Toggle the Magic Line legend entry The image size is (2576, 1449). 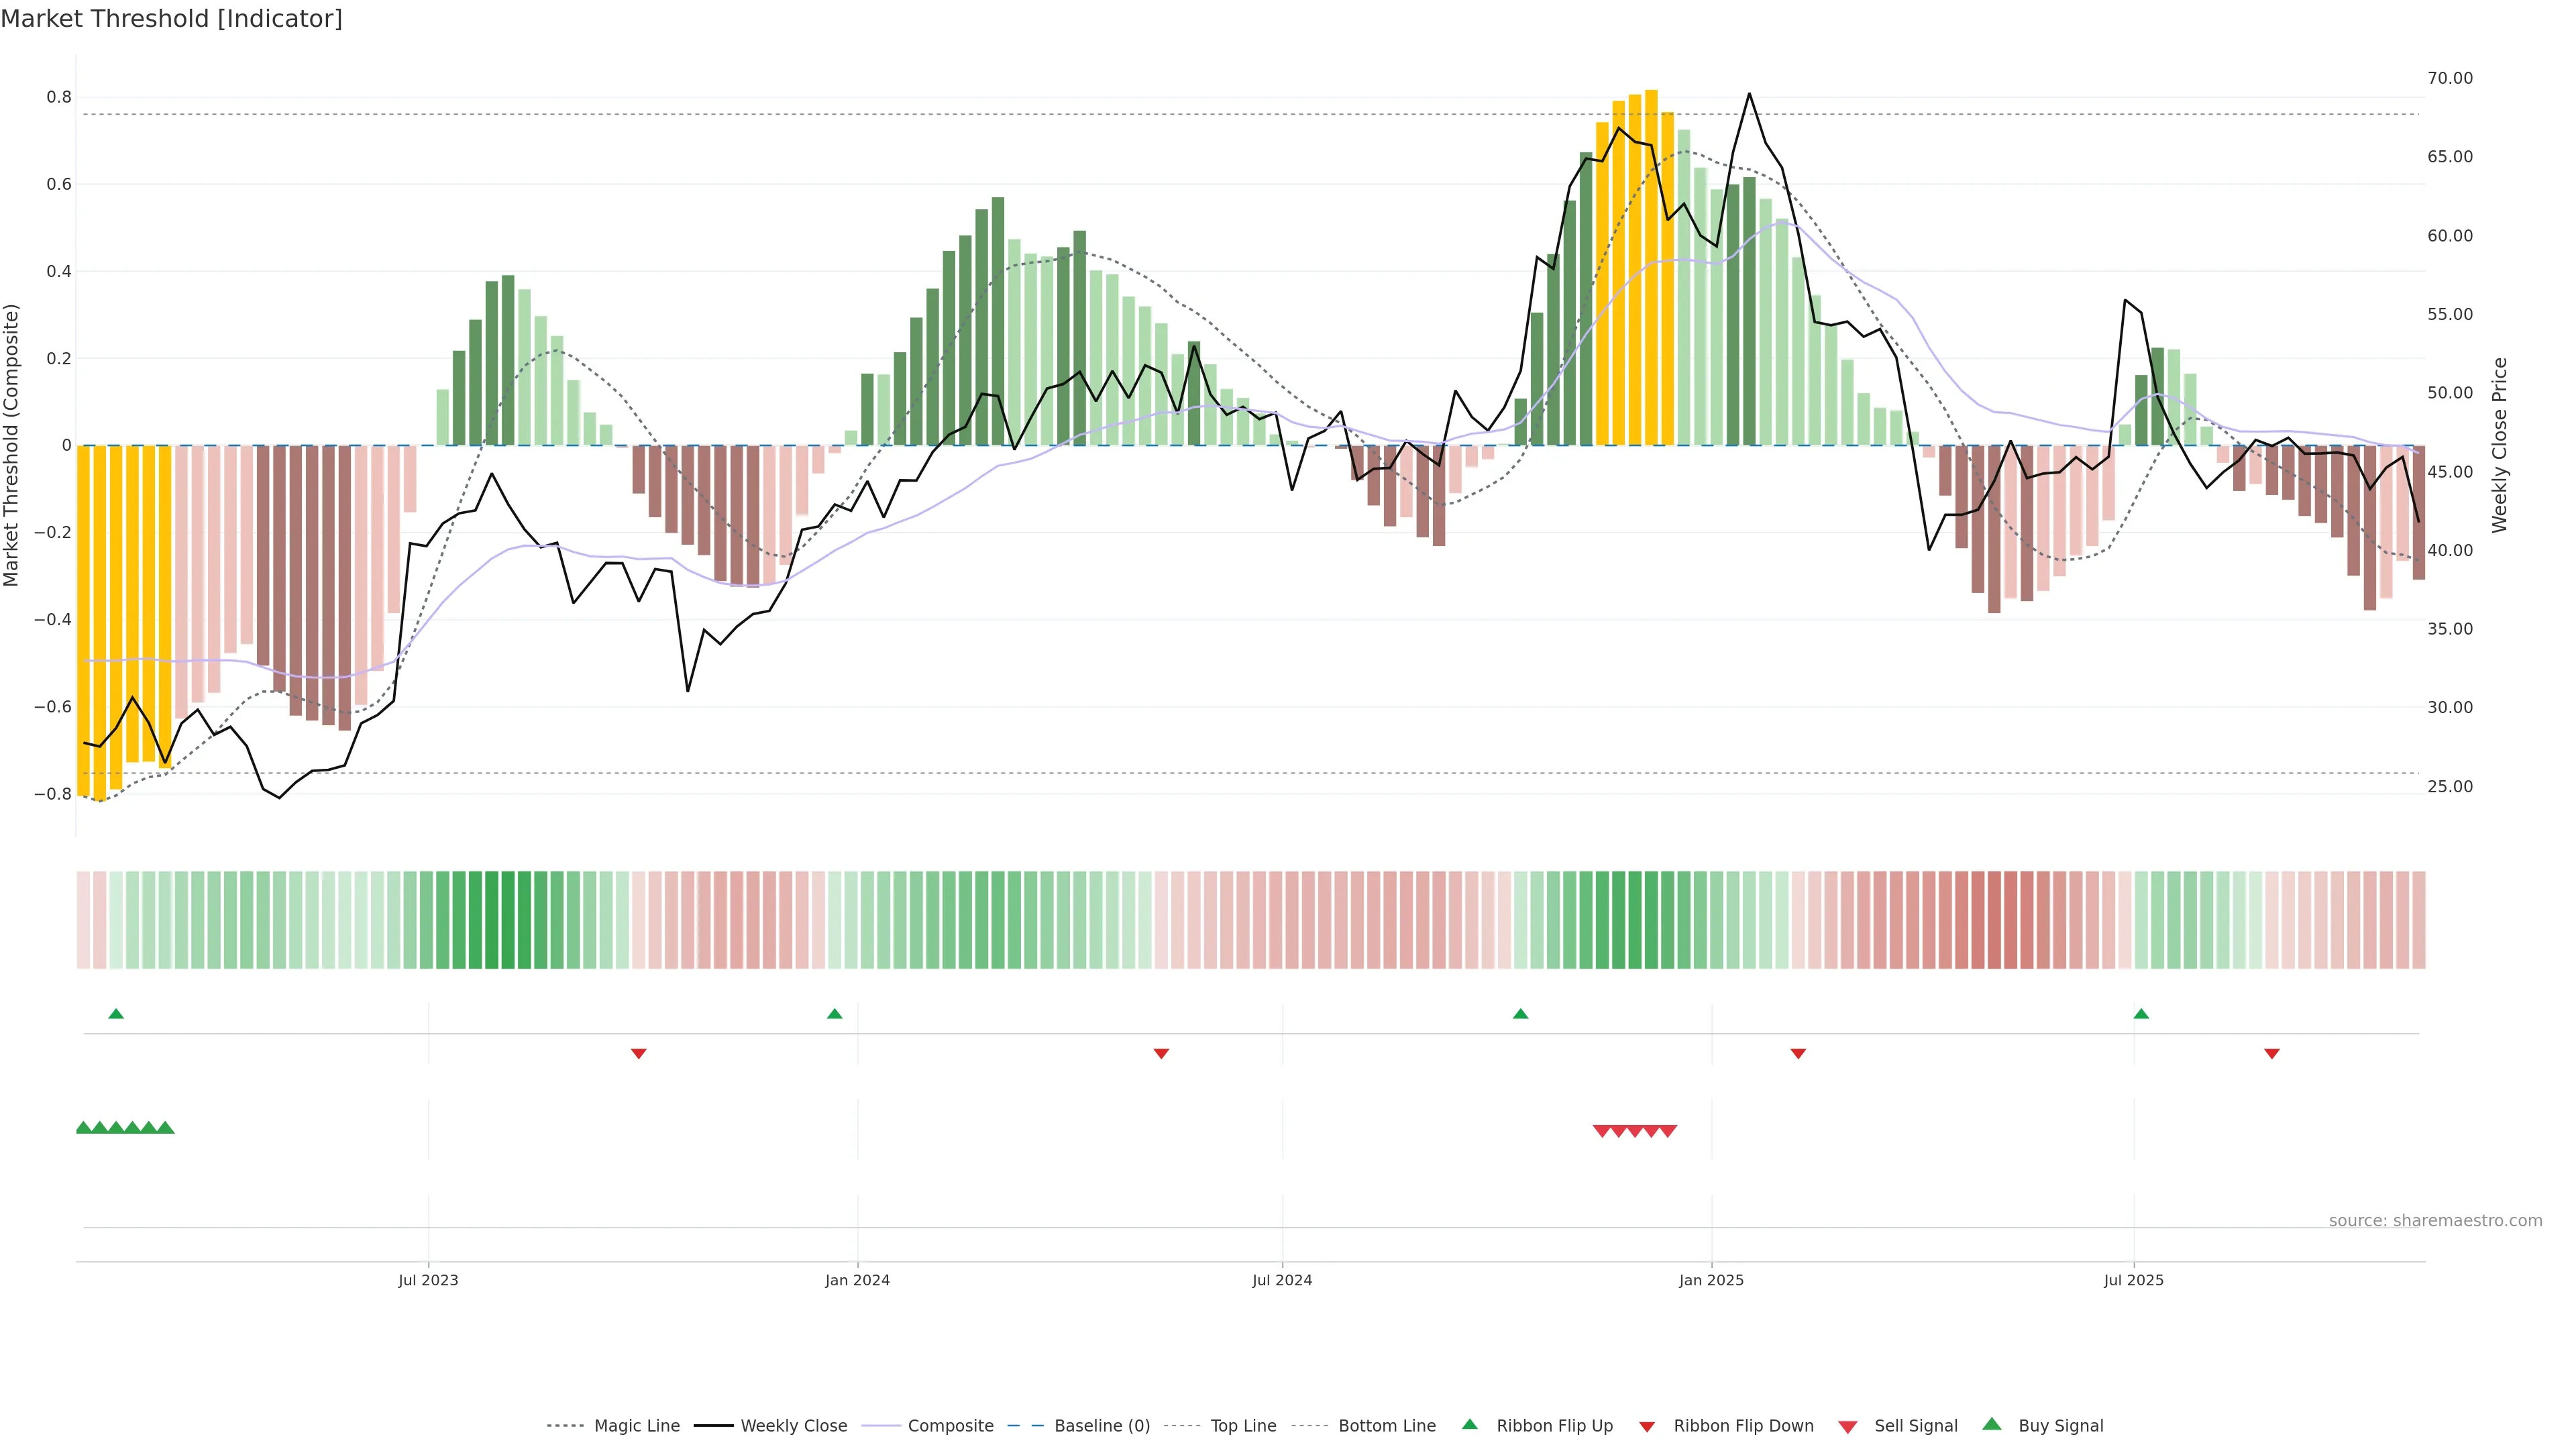click(636, 1426)
